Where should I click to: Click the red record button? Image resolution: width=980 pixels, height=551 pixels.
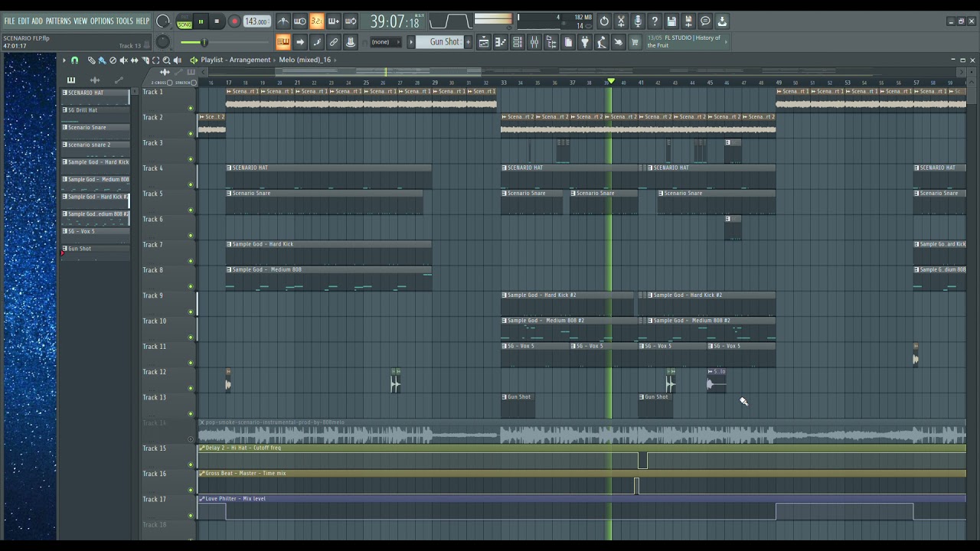click(x=234, y=21)
